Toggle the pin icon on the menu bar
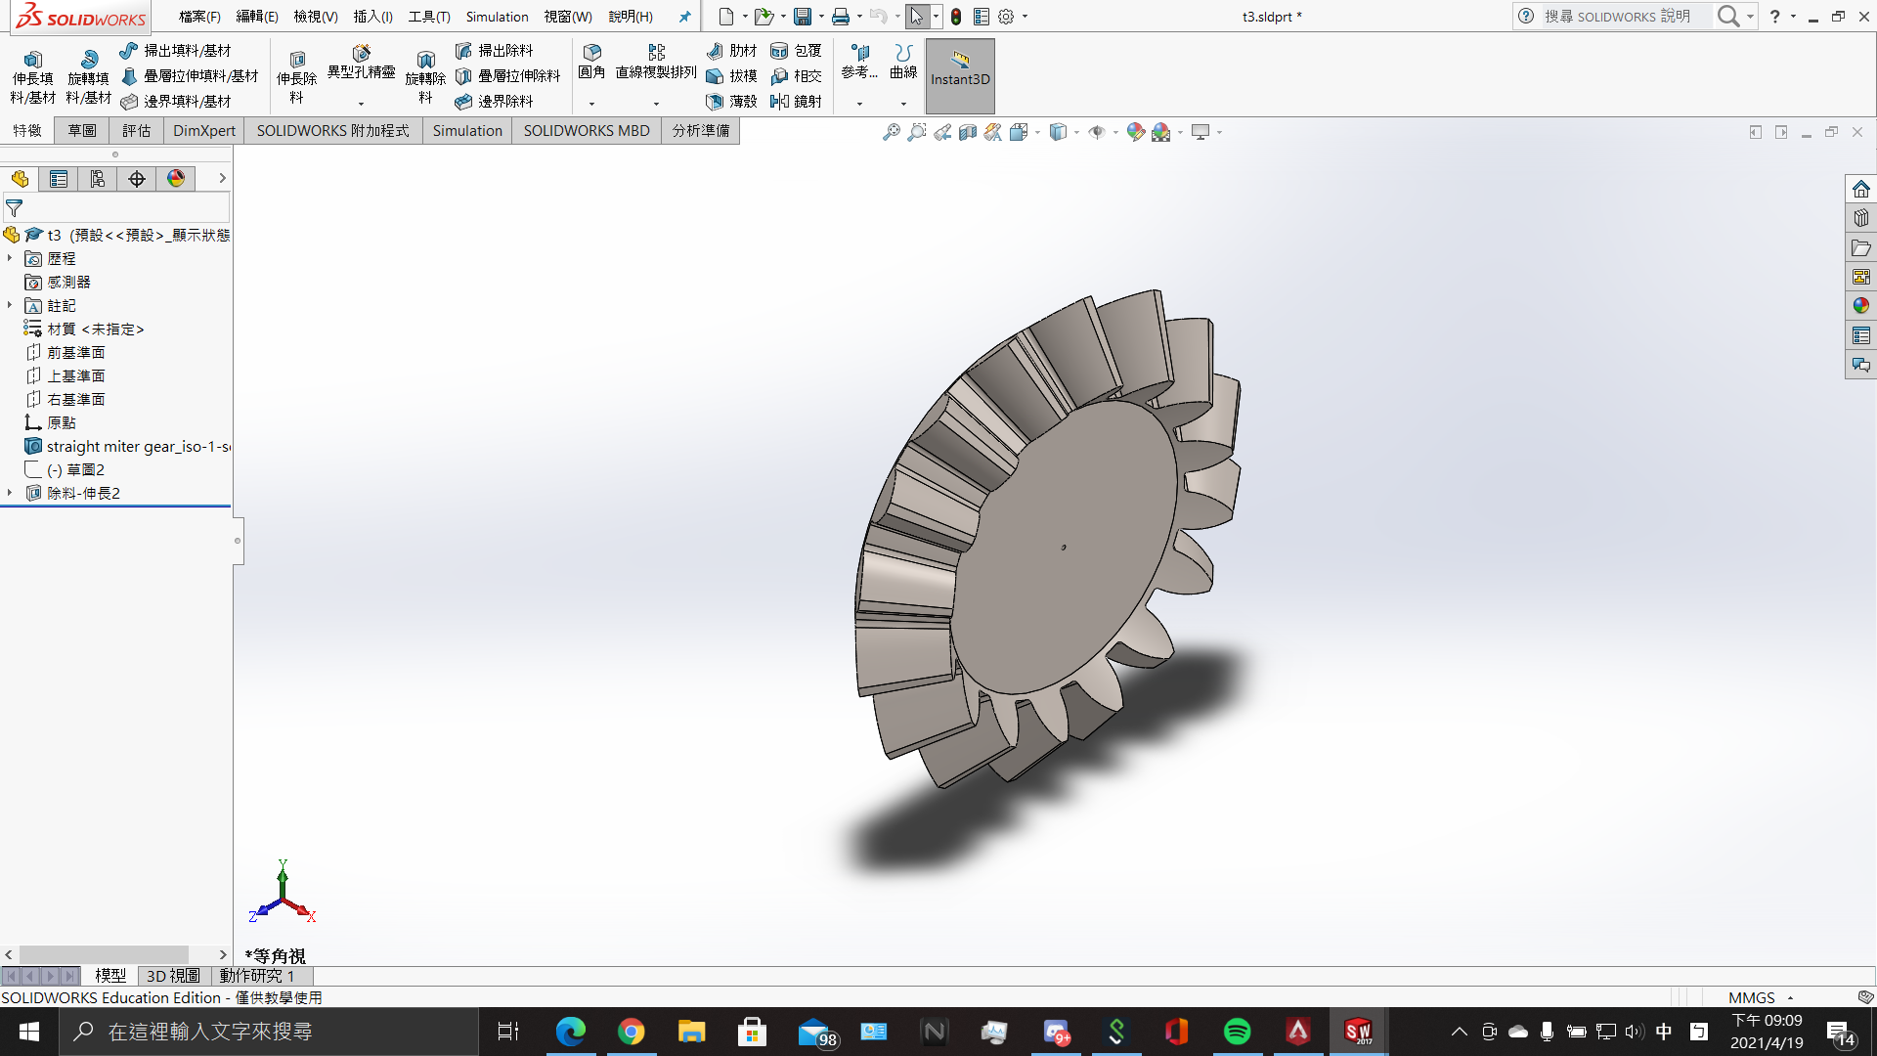Viewport: 1877px width, 1056px height. click(684, 17)
